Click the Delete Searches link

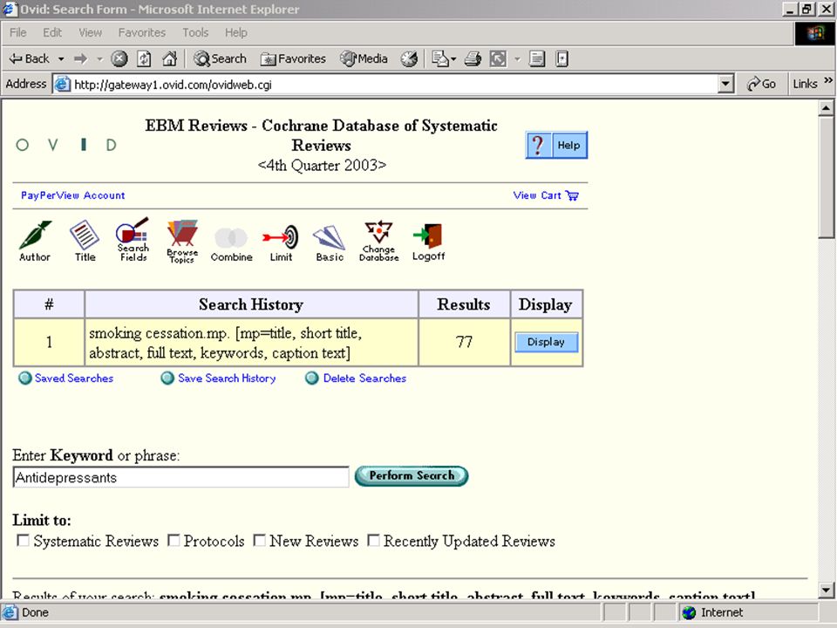[364, 378]
